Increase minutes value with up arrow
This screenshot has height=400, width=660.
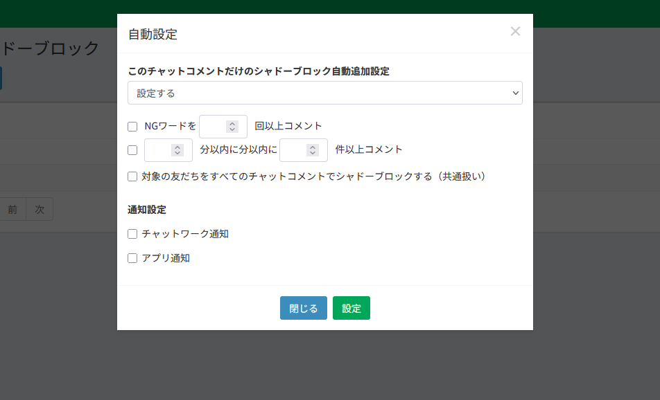point(177,147)
